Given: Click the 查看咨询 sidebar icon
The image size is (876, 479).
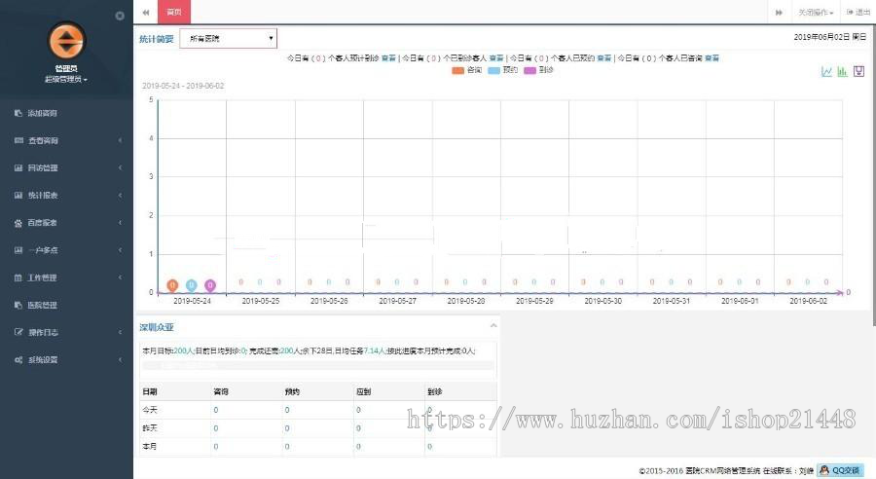Looking at the screenshot, I should (18, 140).
